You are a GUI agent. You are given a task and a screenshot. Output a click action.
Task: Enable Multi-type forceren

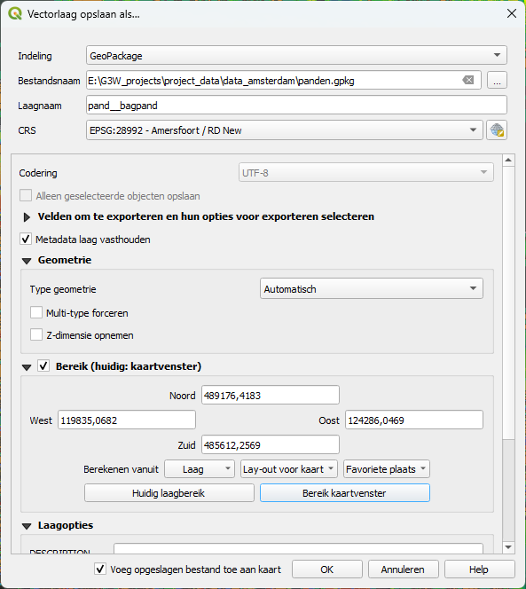point(36,312)
